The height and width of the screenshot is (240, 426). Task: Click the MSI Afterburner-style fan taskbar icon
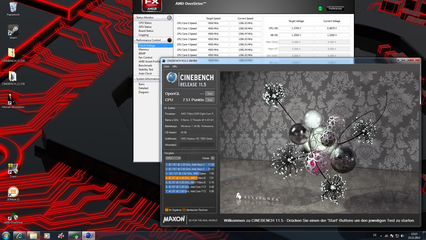(x=61, y=236)
